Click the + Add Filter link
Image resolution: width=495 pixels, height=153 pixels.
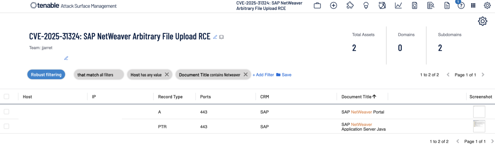click(x=263, y=75)
